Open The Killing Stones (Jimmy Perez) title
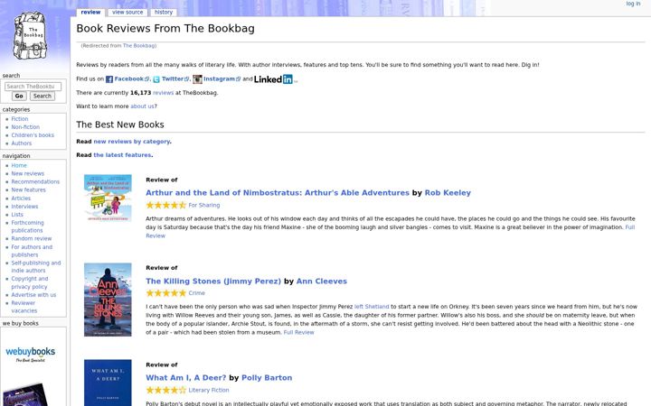The image size is (651, 406). pyautogui.click(x=213, y=281)
